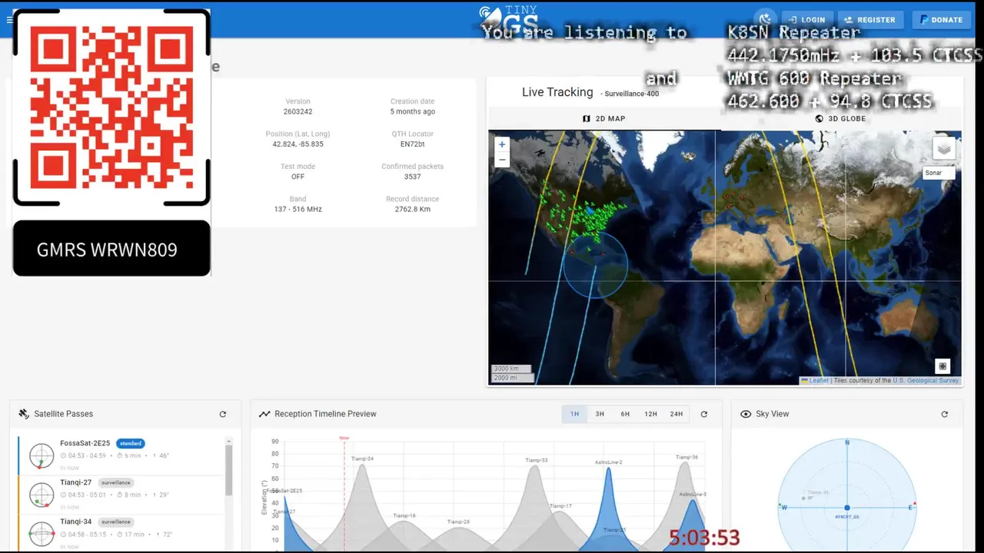
Task: Click the Now marker on timeline
Action: [x=344, y=439]
